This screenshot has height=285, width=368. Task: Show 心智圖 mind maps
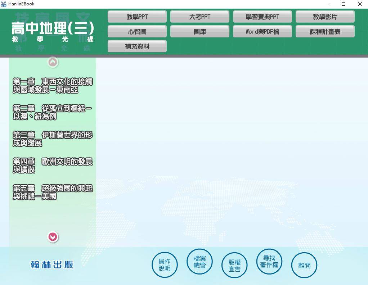tap(137, 31)
